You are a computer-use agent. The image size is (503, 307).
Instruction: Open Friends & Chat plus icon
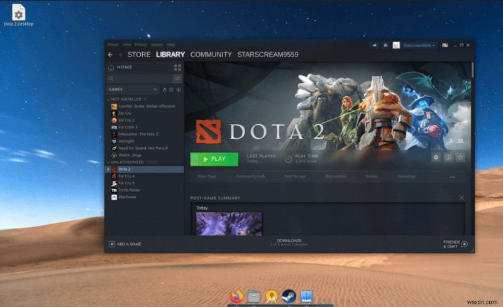[464, 244]
